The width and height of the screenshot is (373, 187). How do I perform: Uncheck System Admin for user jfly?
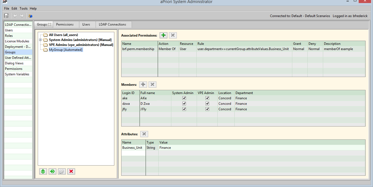[184, 109]
